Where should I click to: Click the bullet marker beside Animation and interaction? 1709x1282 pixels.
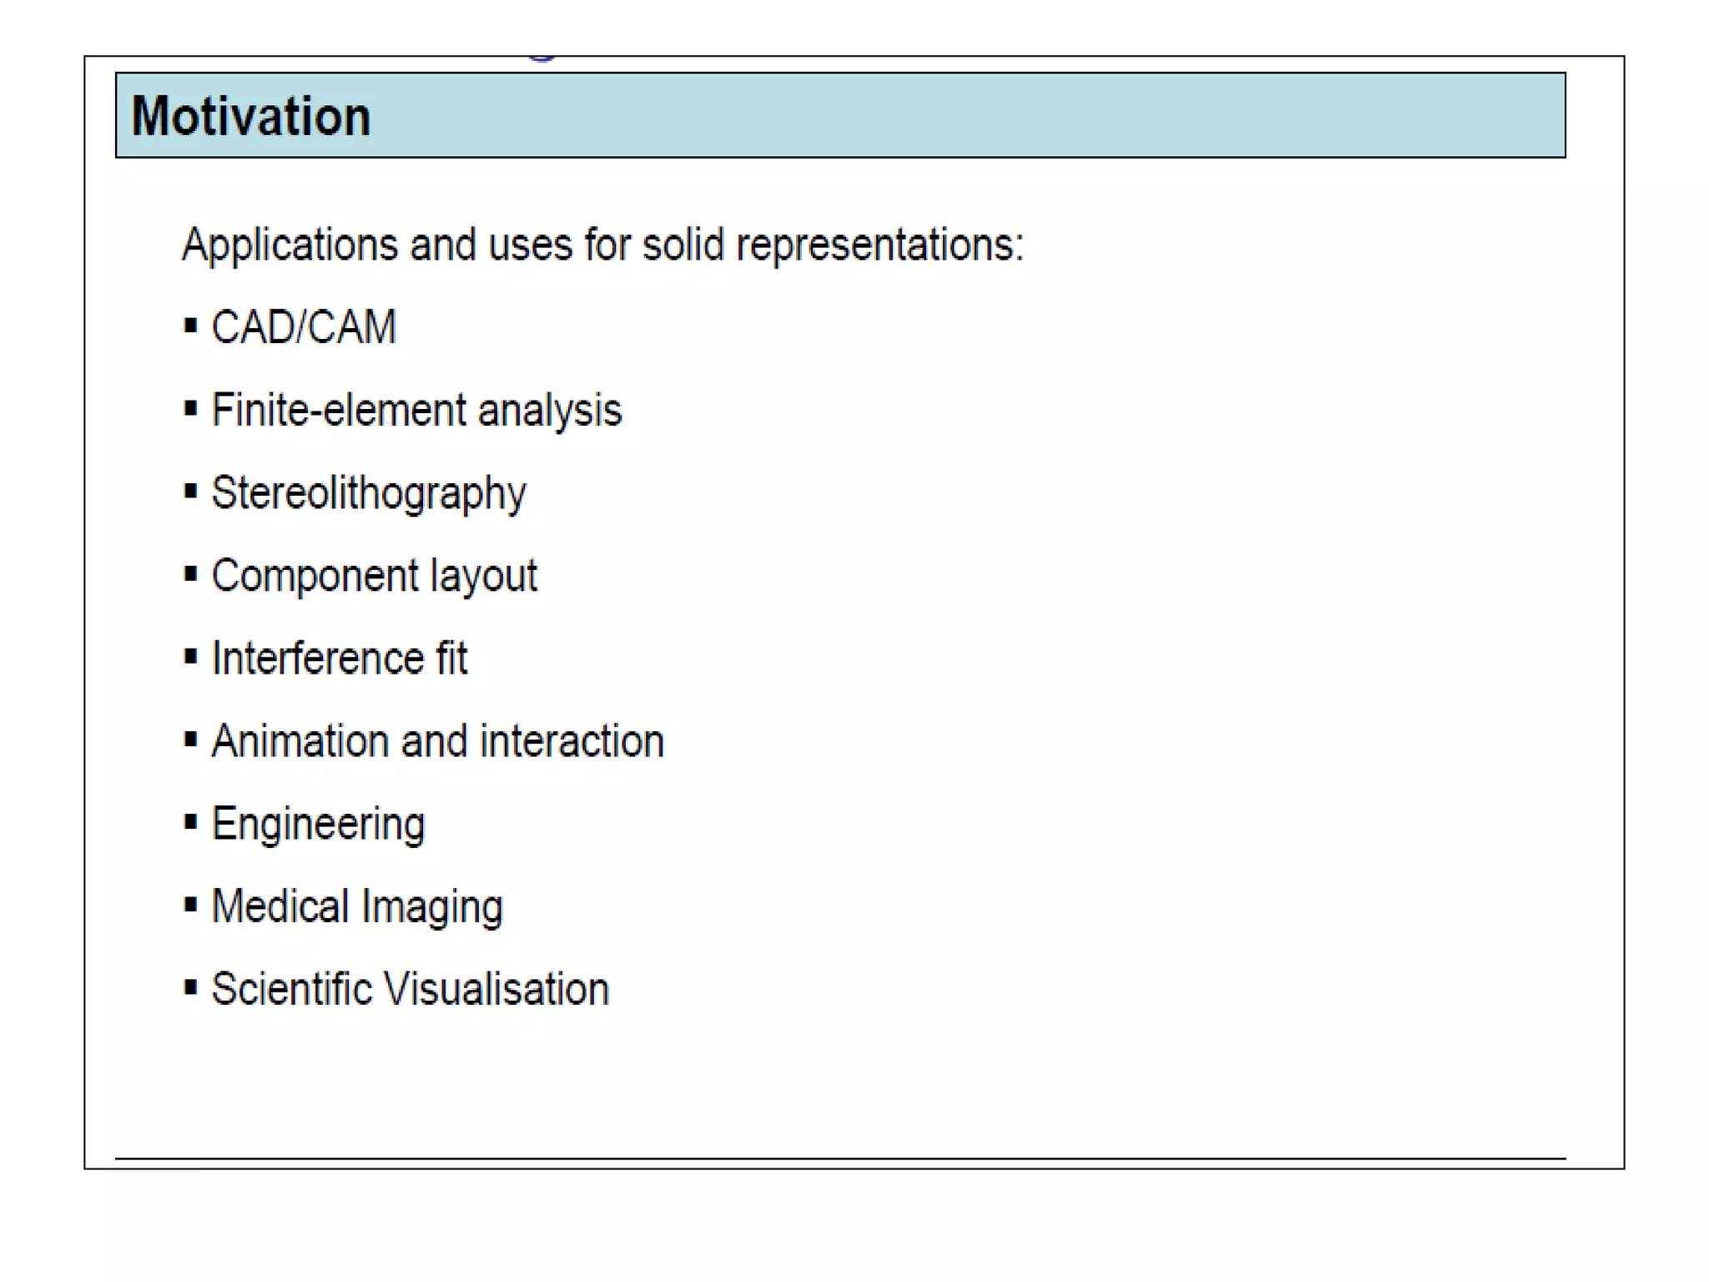tap(191, 739)
